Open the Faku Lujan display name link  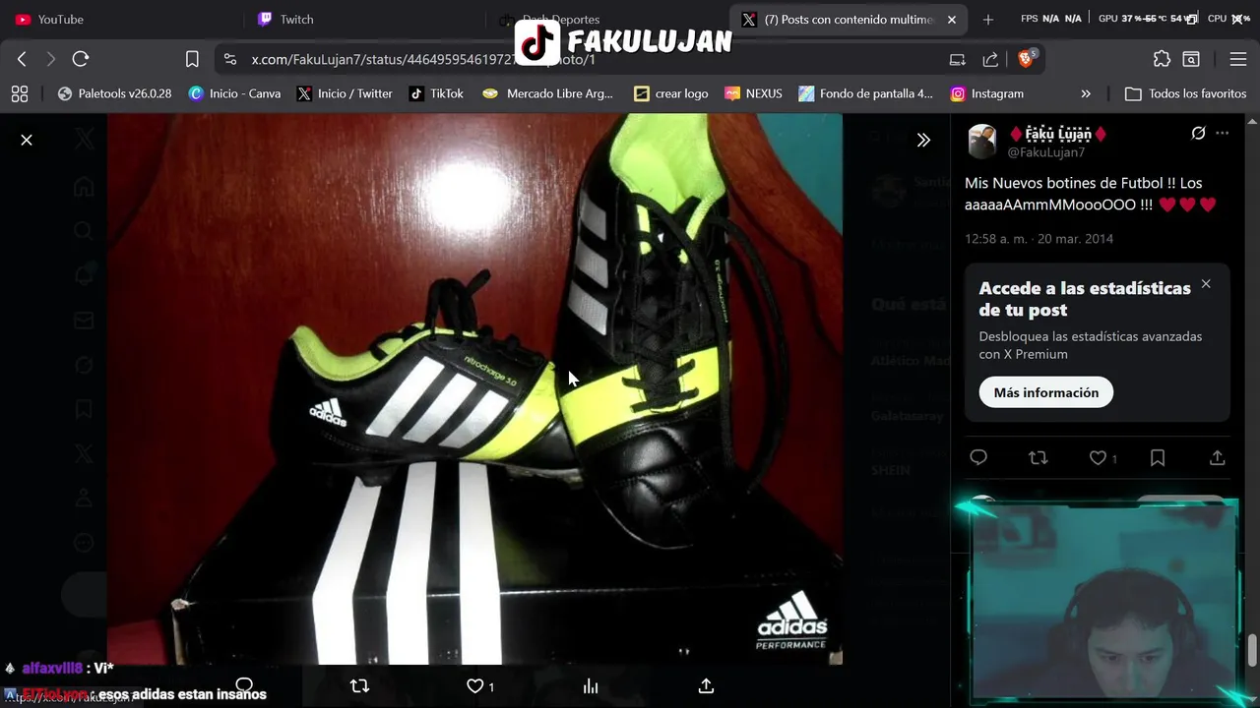(x=1058, y=134)
